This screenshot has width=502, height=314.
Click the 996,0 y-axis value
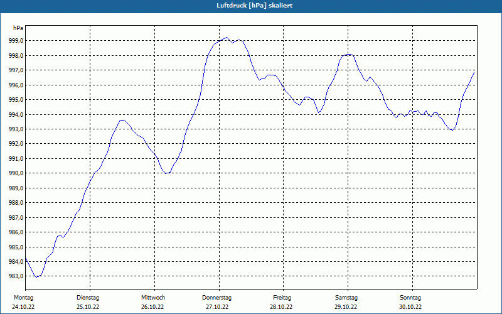[x=16, y=85]
